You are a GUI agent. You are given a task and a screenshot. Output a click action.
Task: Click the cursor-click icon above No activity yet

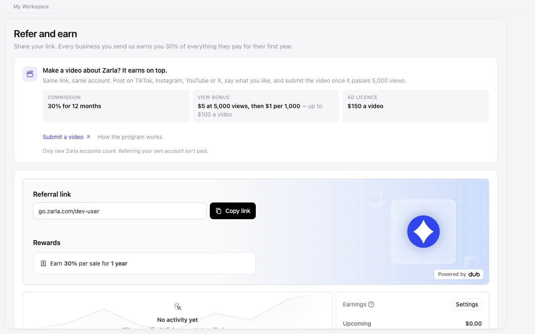(178, 307)
